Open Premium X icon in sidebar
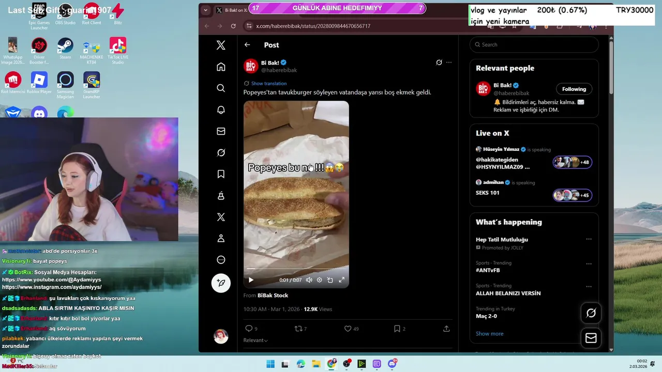Image resolution: width=662 pixels, height=372 pixels. pyautogui.click(x=221, y=217)
